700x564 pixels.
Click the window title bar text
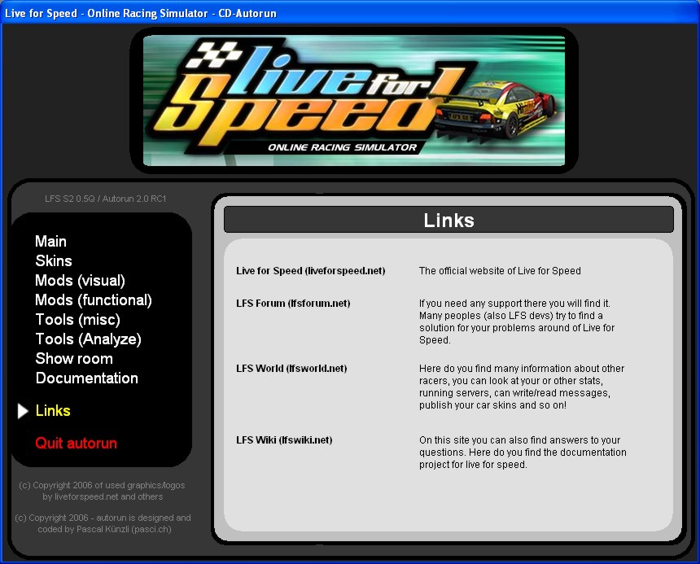[141, 13]
